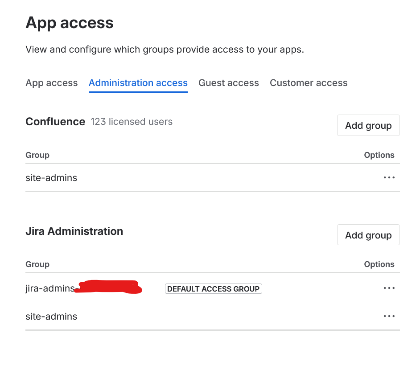Click the Confluence section heading

tap(55, 122)
